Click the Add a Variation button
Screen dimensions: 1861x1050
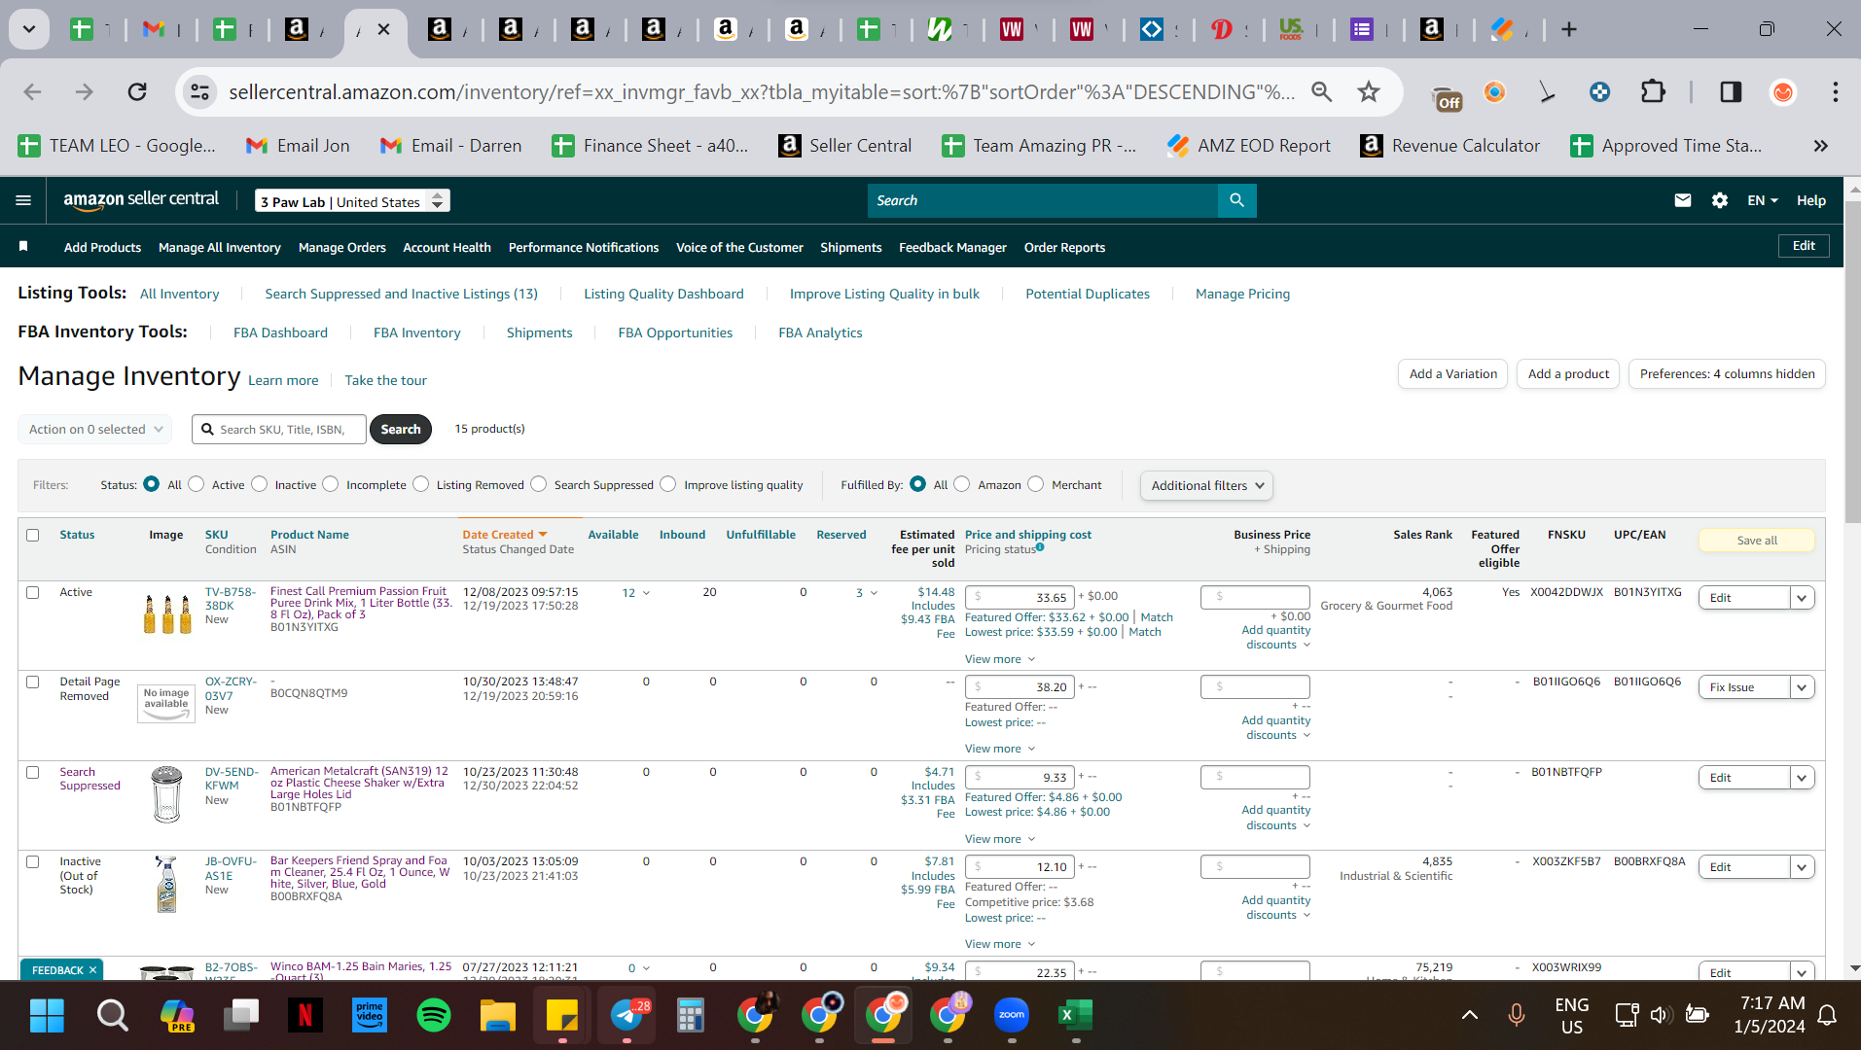[x=1453, y=374]
